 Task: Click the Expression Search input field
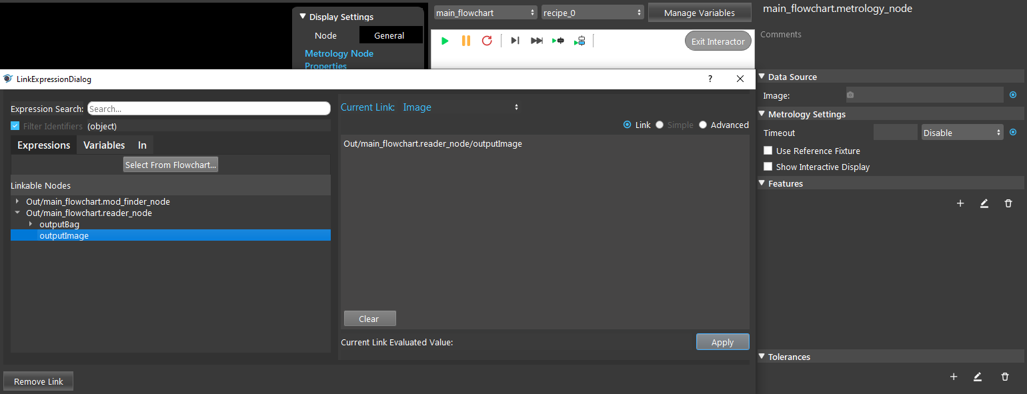coord(209,109)
